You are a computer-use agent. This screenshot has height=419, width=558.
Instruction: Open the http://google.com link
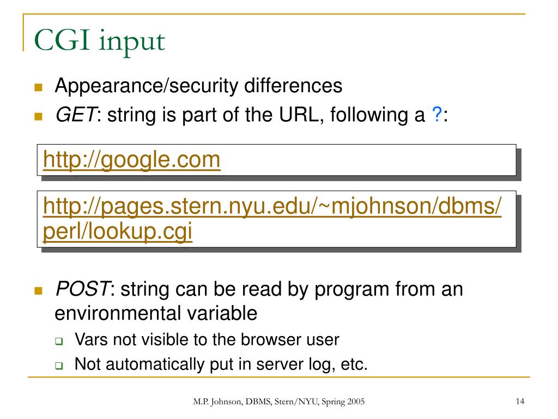coord(132,159)
